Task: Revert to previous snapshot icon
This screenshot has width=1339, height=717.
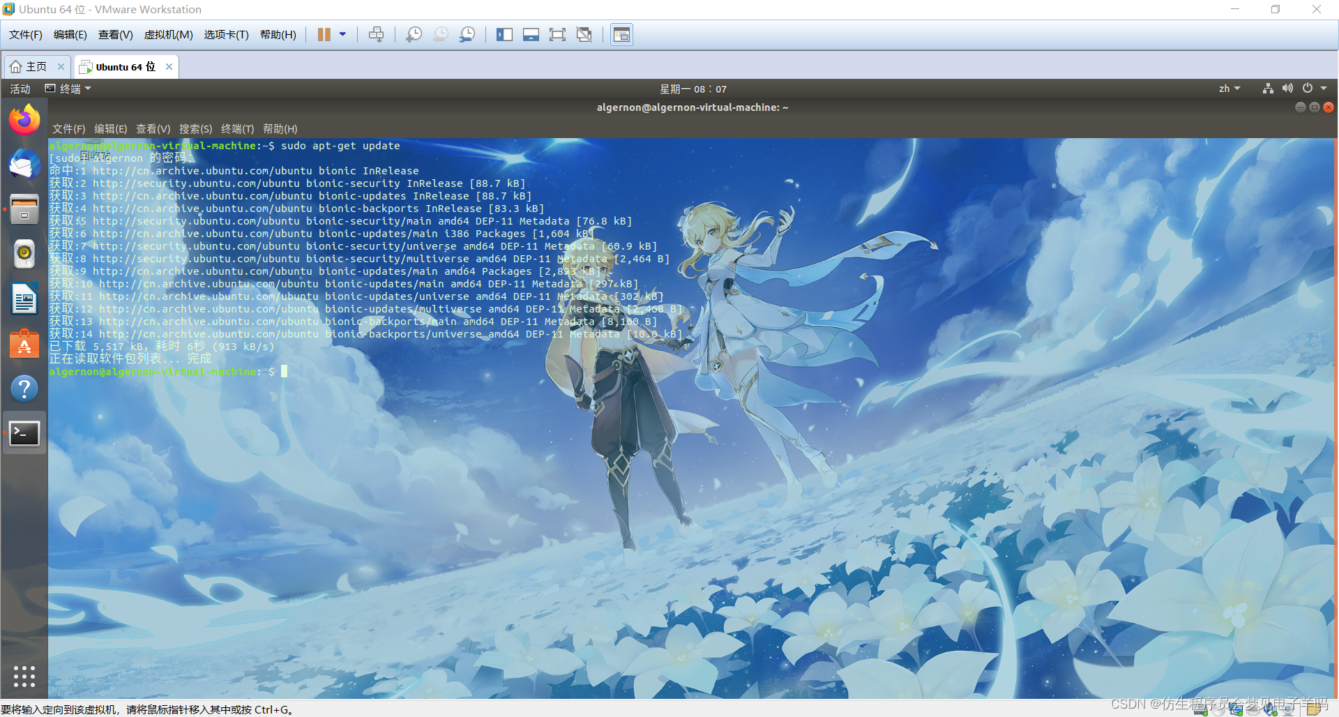Action: [x=441, y=35]
